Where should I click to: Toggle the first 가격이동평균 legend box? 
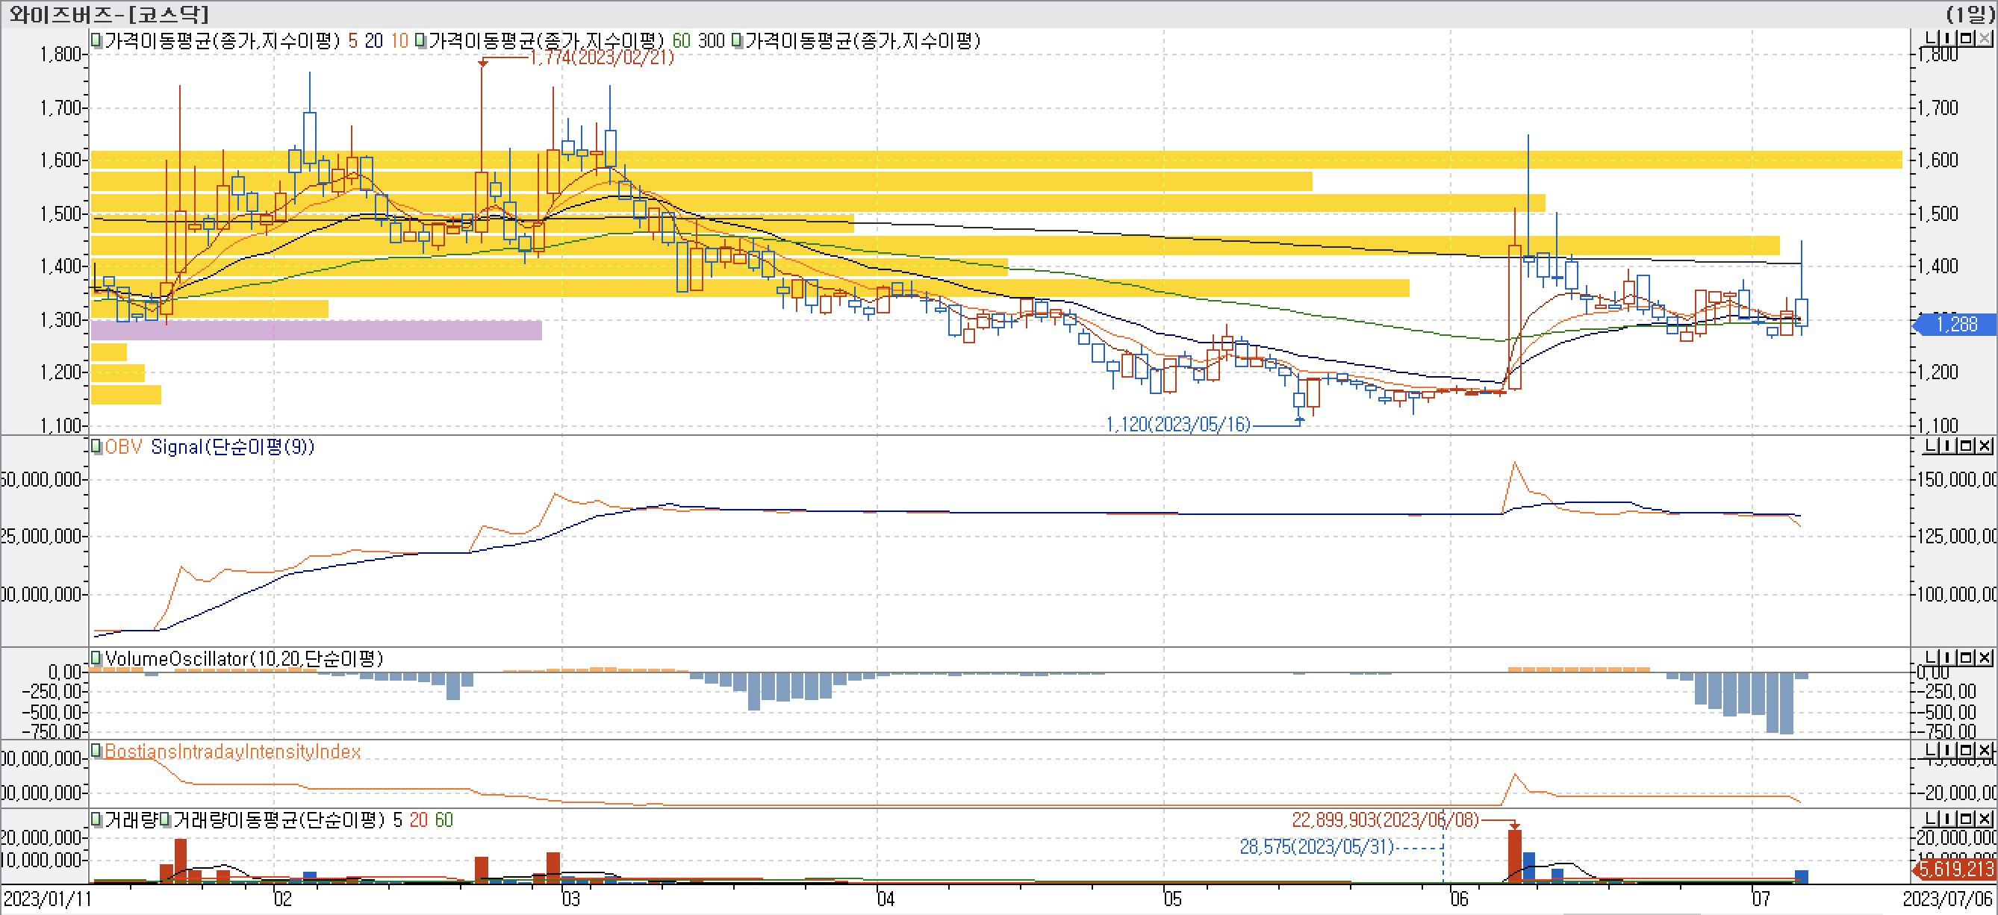pos(97,40)
